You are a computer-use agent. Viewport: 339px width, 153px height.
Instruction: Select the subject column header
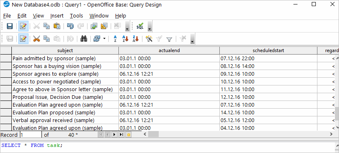click(65, 50)
